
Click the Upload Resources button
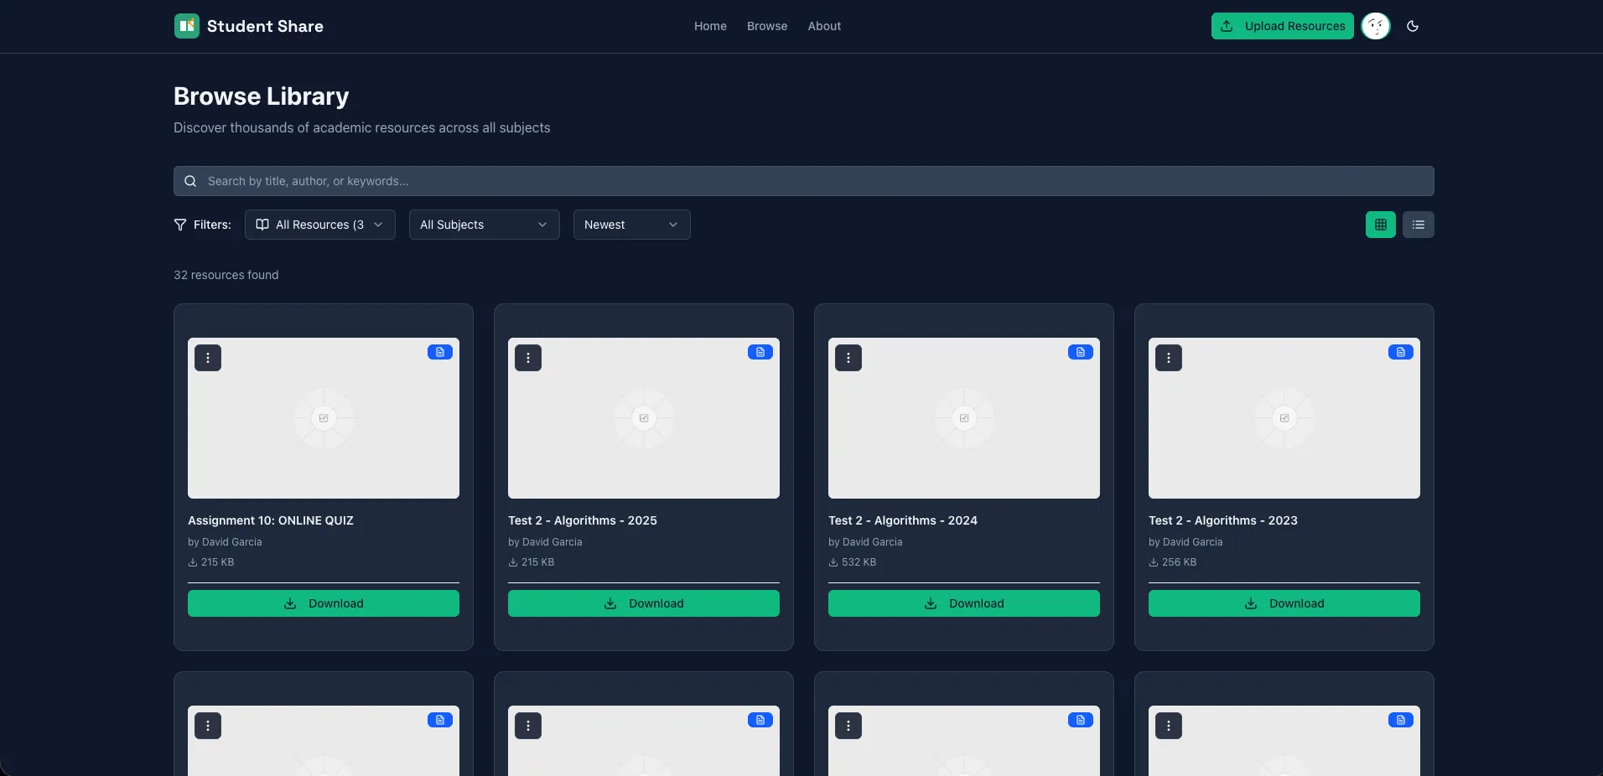[x=1283, y=26]
